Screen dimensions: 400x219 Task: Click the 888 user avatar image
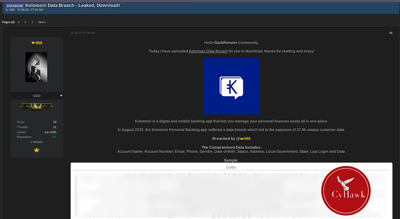[36, 67]
